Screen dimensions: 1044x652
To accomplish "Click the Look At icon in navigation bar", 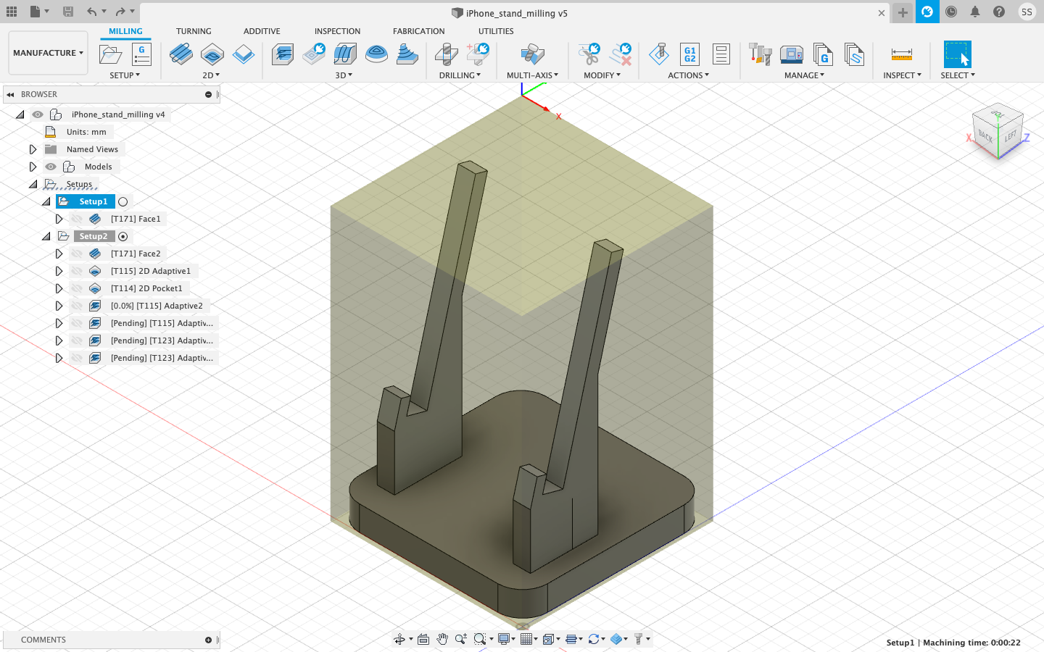I will (x=423, y=639).
